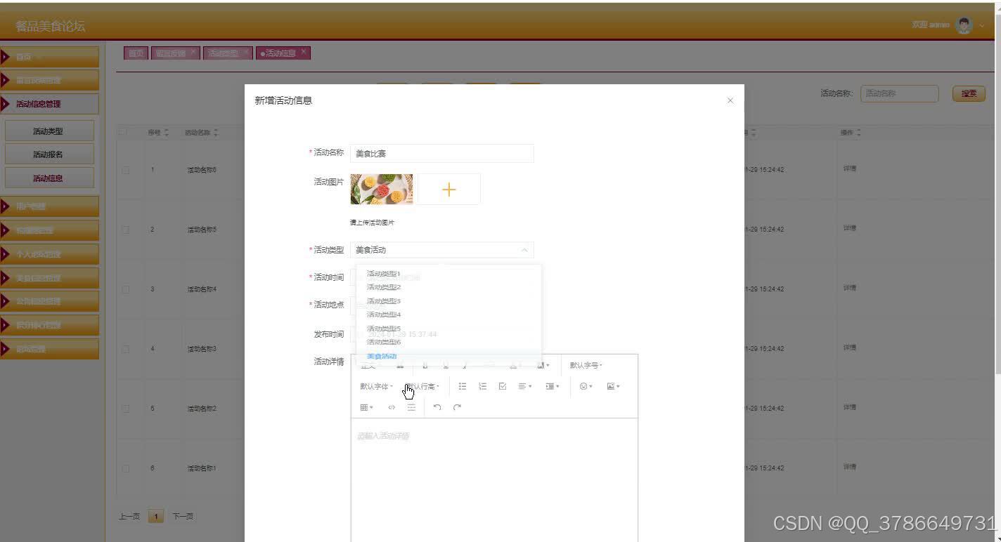
Task: Undo the last edit in the editor
Action: (x=437, y=407)
